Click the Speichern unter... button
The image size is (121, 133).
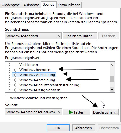point(80,36)
